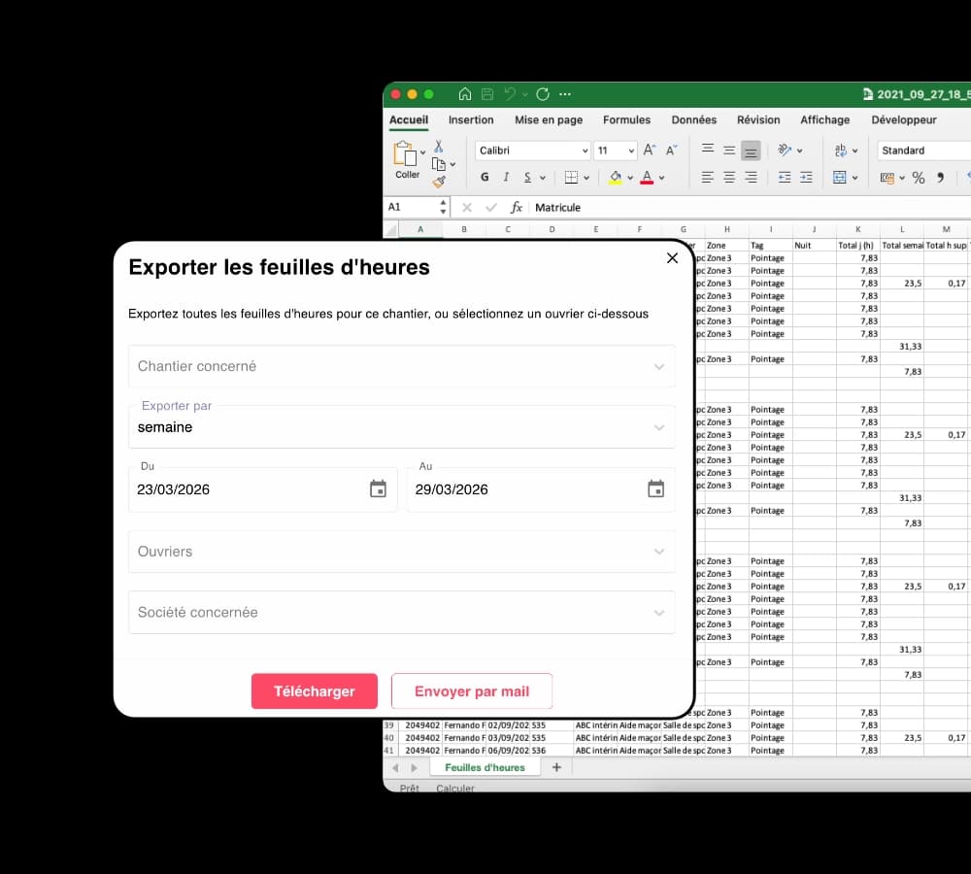The width and height of the screenshot is (971, 874).
Task: Click the scissors cut icon
Action: [438, 145]
